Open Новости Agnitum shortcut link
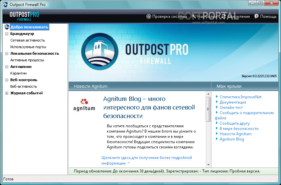 [235, 134]
